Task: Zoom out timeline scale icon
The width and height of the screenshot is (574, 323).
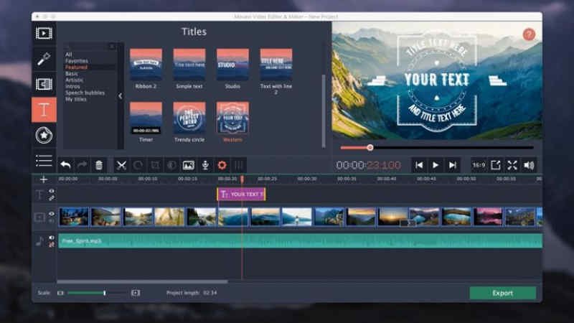Action: point(60,293)
